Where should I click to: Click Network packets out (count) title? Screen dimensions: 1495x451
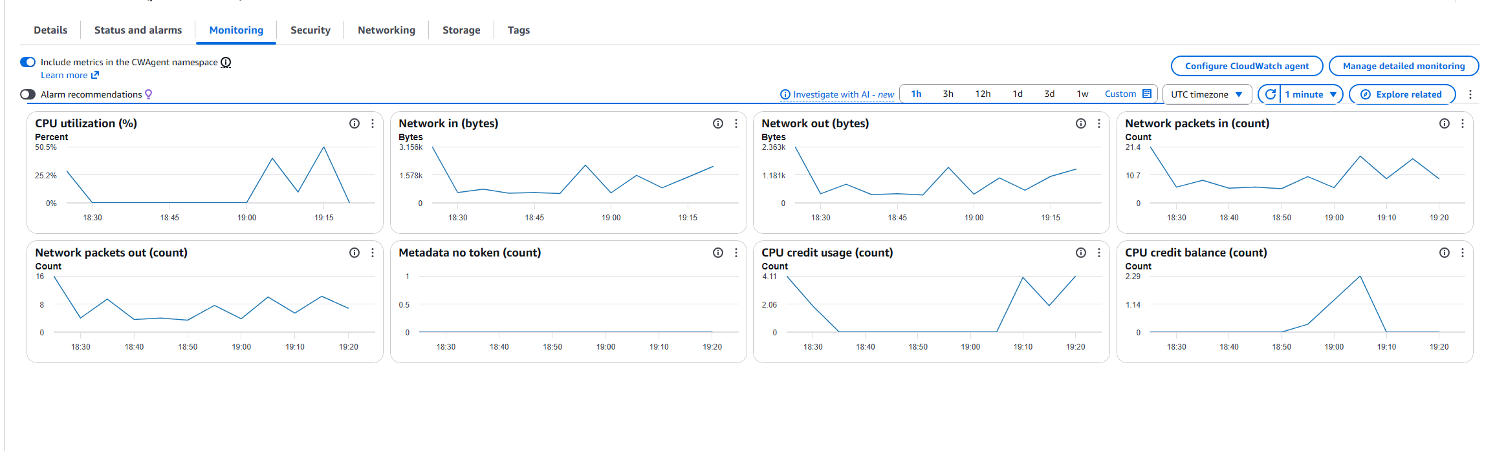(x=111, y=253)
